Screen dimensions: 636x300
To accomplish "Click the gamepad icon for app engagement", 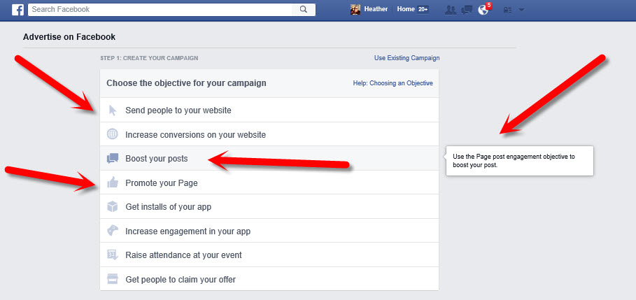I will pyautogui.click(x=113, y=231).
